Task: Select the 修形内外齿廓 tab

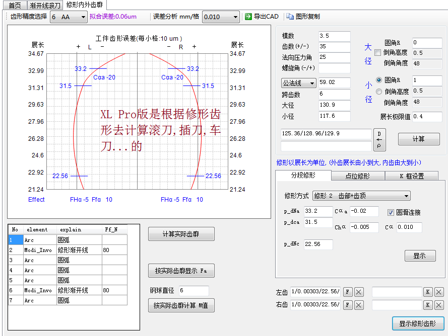Action: pyautogui.click(x=84, y=5)
